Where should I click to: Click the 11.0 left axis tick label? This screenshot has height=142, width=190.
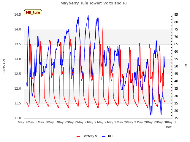point(18,118)
